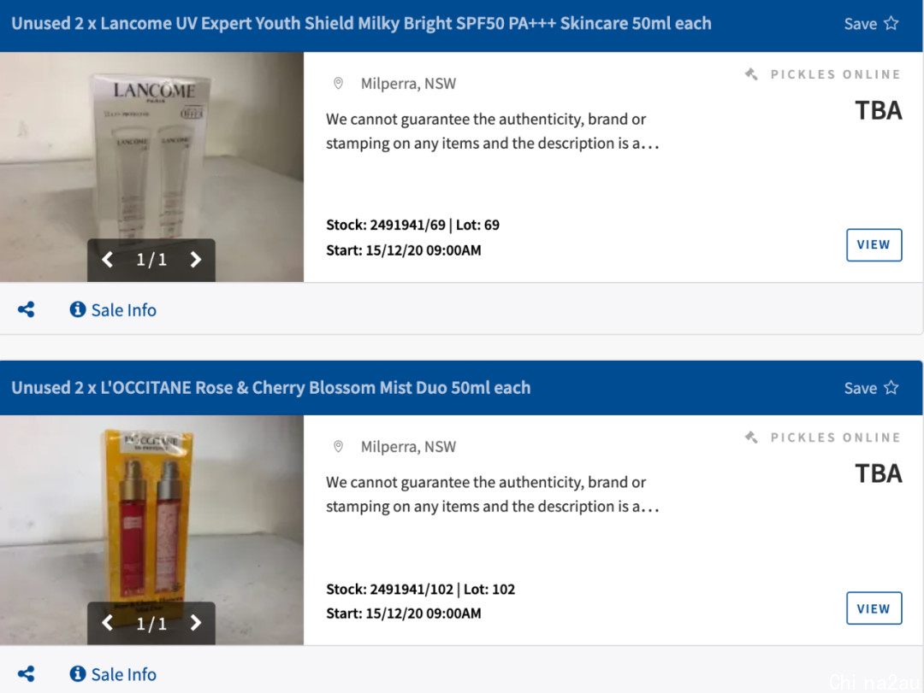This screenshot has height=693, width=924.
Task: View the L'OCCITANE lot 102 details
Action: [874, 608]
